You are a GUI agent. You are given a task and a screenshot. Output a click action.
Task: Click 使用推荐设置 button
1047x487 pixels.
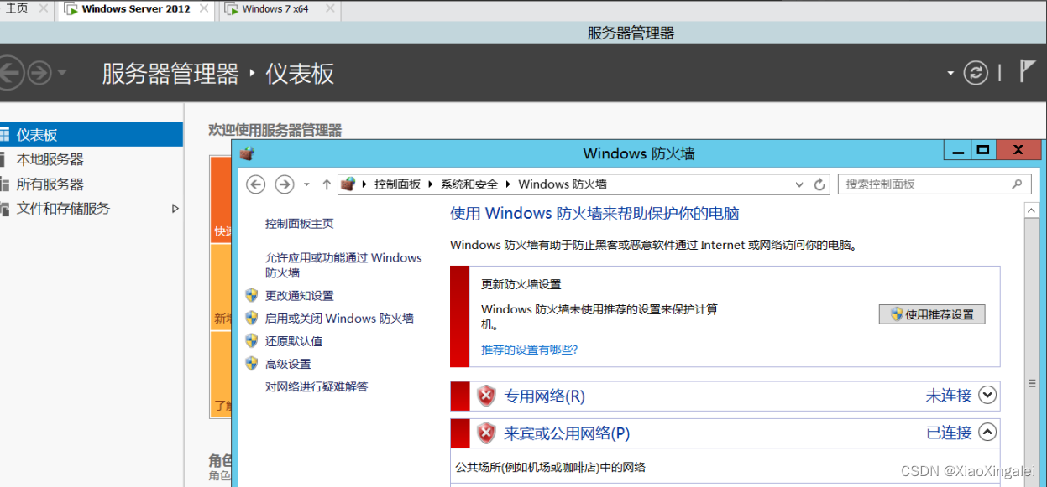932,314
